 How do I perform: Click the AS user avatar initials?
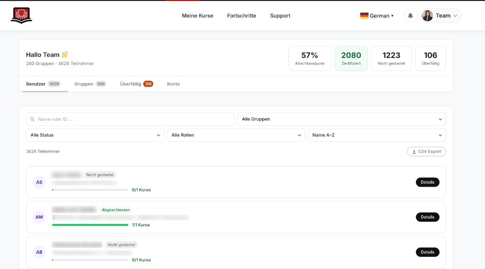pyautogui.click(x=39, y=182)
